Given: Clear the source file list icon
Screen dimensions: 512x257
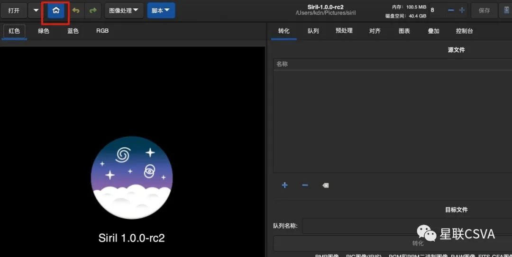Looking at the screenshot, I should pos(325,186).
